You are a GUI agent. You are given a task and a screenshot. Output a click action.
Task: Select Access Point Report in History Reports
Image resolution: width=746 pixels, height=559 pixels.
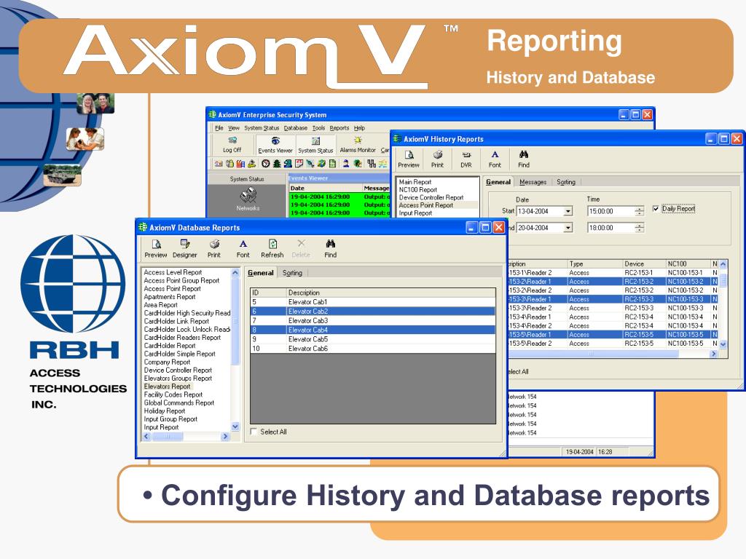[x=425, y=205]
